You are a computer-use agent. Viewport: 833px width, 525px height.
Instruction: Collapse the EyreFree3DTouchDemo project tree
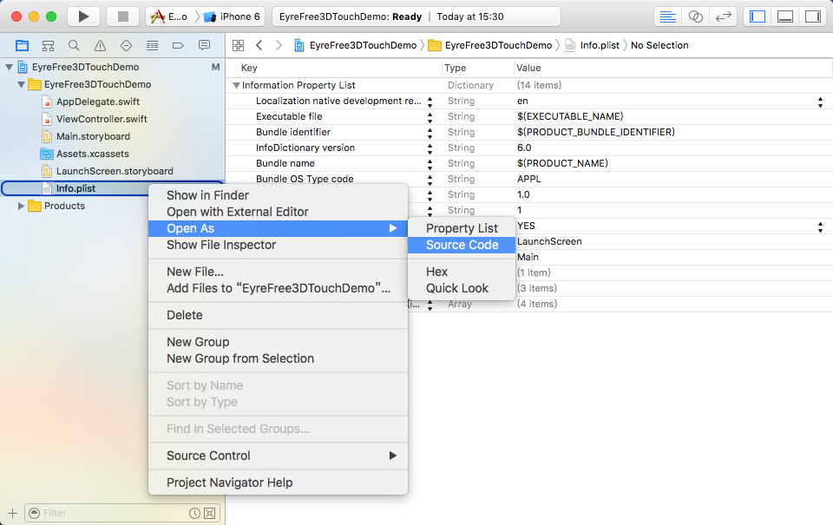click(x=9, y=66)
